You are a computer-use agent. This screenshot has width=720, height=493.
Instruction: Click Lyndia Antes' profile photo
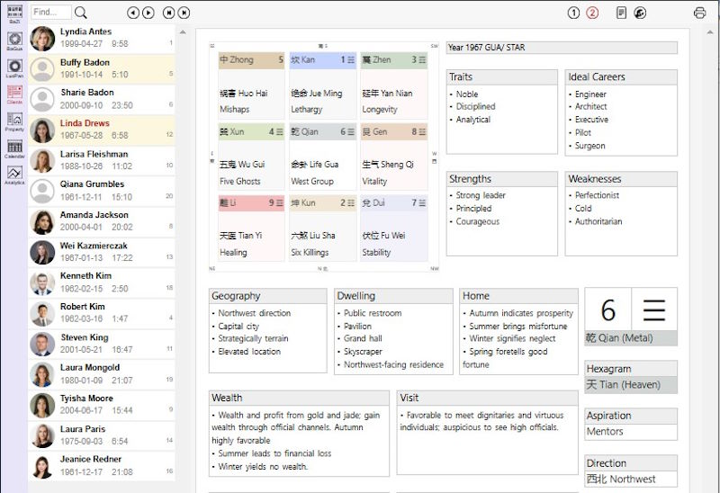click(x=42, y=39)
